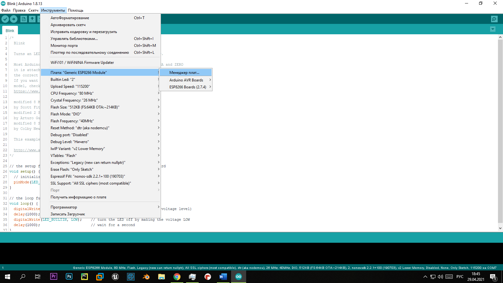Expand Debug Level "Ничего" submenu
This screenshot has width=503, height=283.
coord(100,142)
